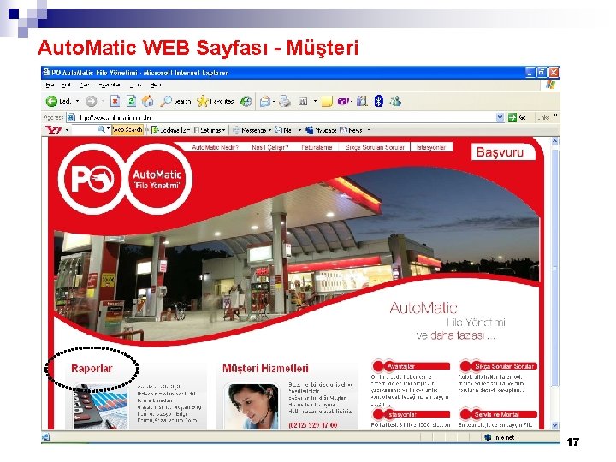
Task: Click the yellow Web Search button
Action: coord(127,130)
